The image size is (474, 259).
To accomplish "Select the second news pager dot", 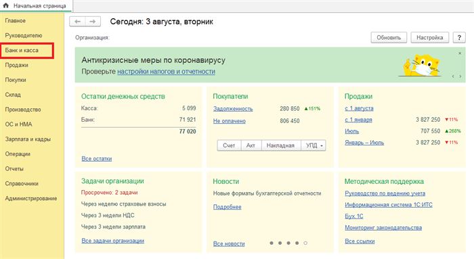I will (280, 243).
